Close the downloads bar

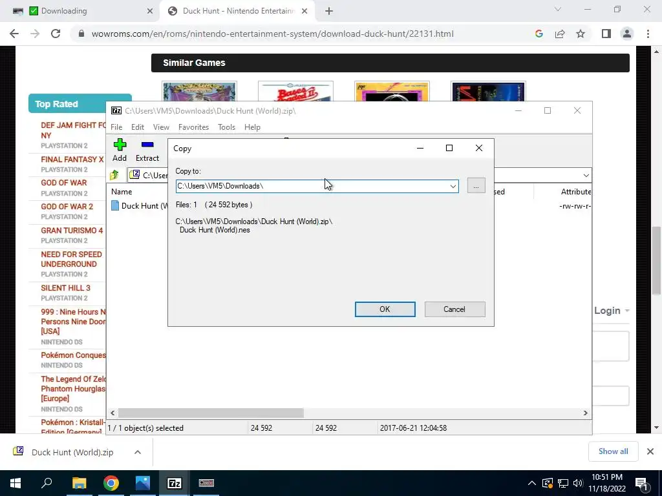(x=650, y=451)
